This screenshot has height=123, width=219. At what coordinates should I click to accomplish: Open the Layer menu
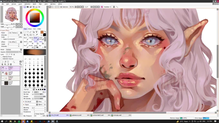click(20, 4)
